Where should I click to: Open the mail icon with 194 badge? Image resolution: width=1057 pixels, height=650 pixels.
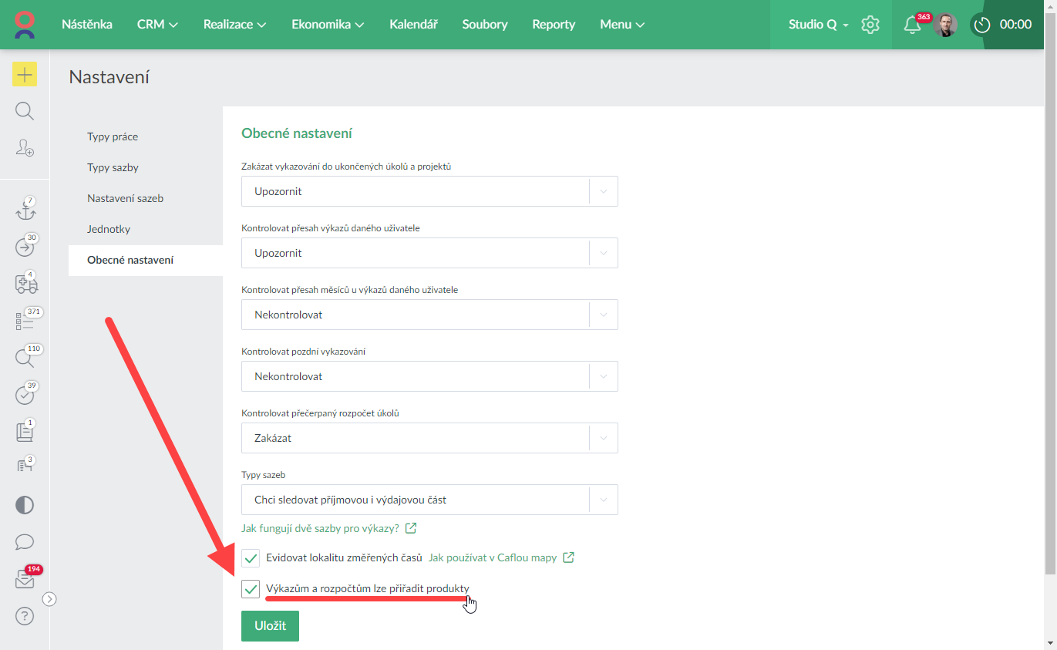[x=25, y=581]
